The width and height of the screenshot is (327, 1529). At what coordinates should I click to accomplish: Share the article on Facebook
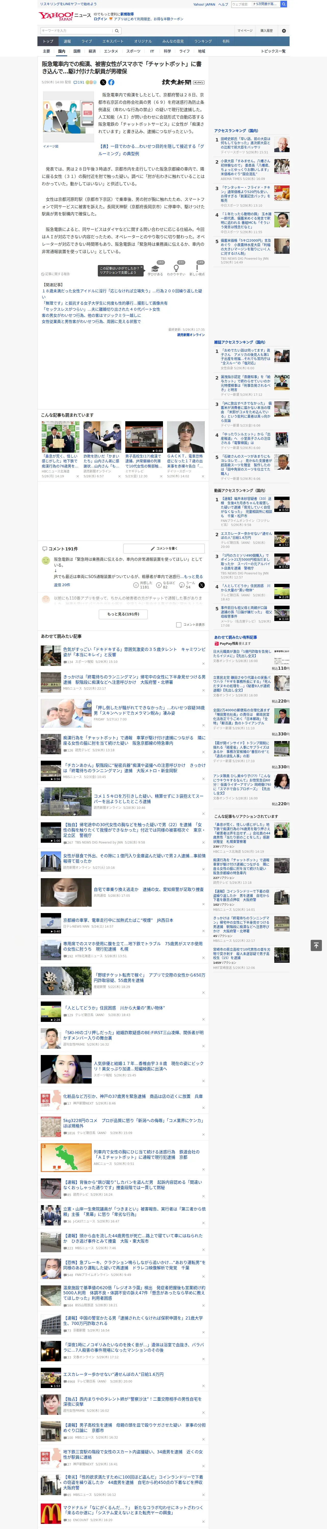pyautogui.click(x=111, y=83)
